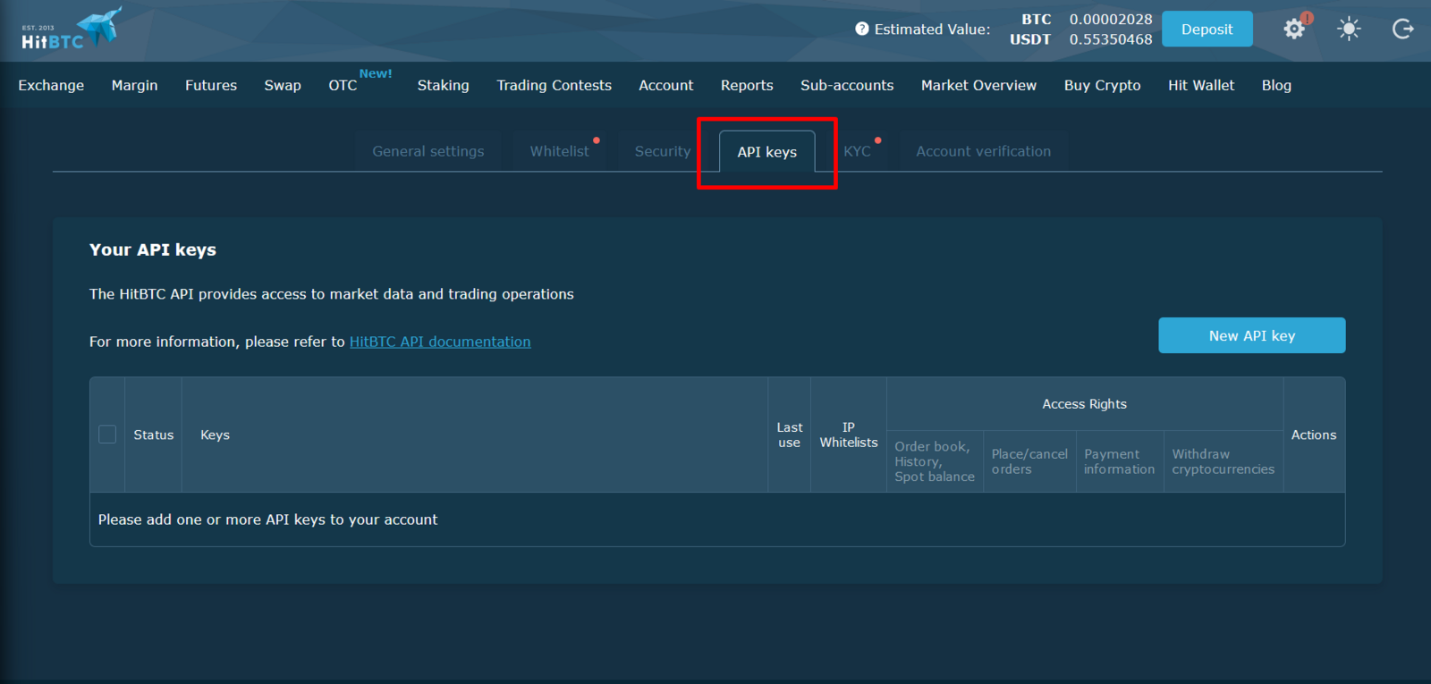
Task: Click the Place/cancel orders header
Action: tap(1029, 461)
